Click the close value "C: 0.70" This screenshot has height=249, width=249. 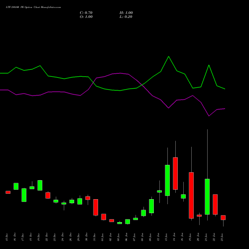86,13
